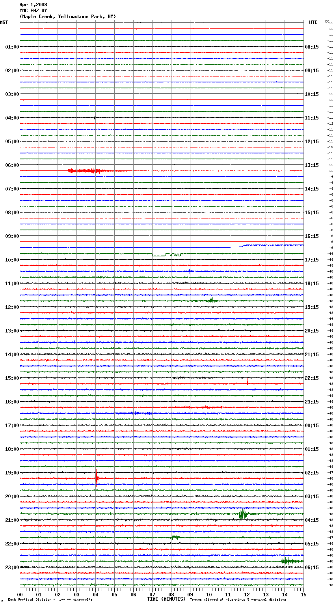
Task: Click the 09:15 UTC time label
Action: point(312,71)
